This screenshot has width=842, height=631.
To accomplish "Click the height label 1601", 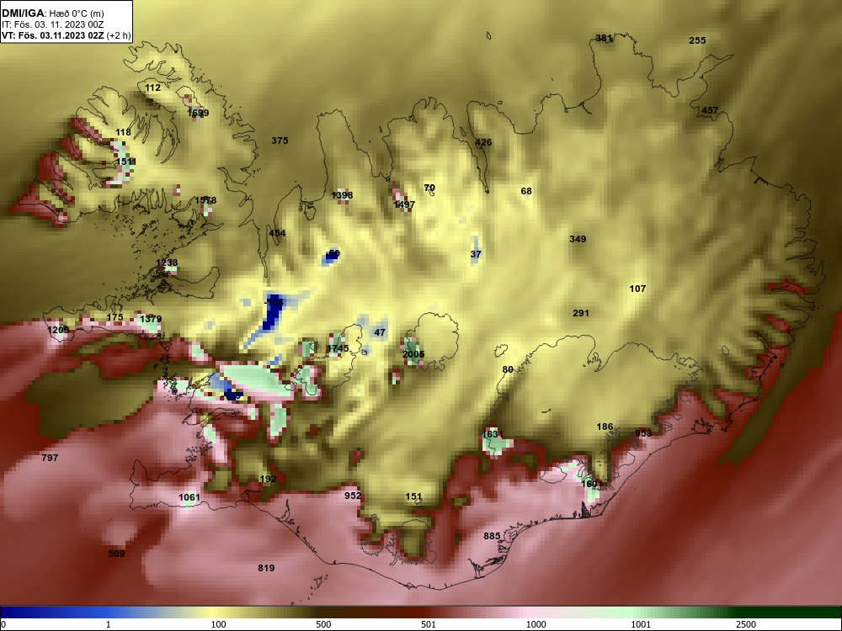I will coord(592,484).
